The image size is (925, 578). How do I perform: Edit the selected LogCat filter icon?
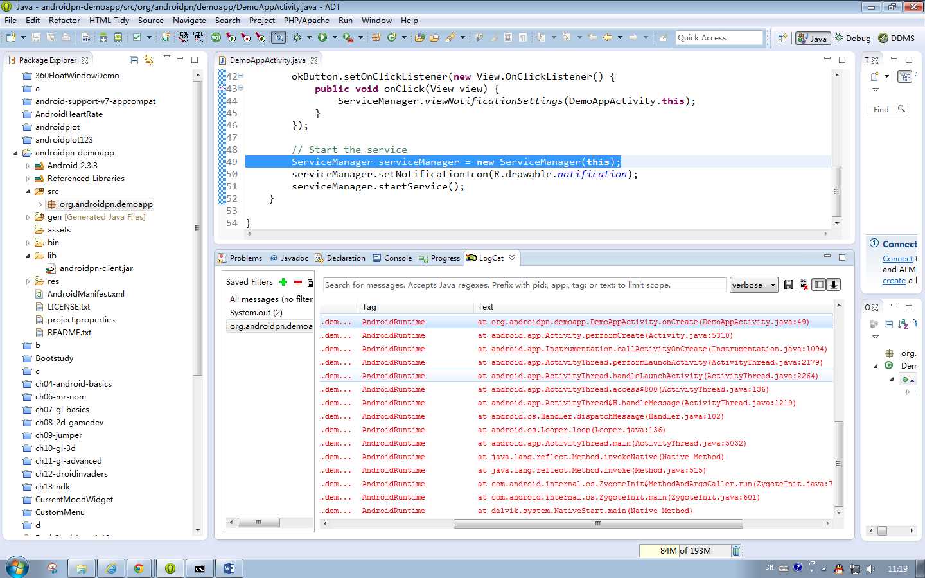(x=311, y=283)
